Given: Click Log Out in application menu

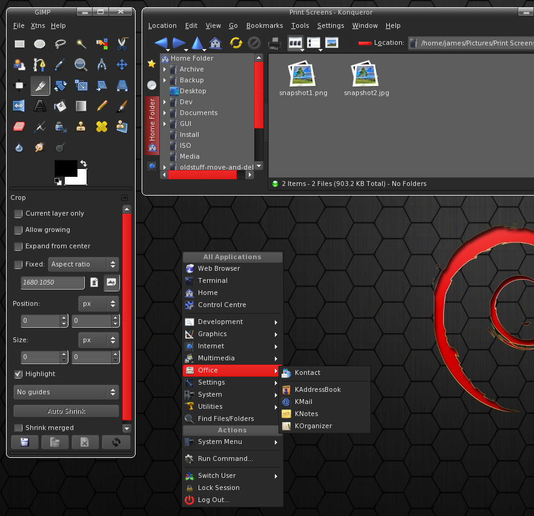Looking at the screenshot, I should click(232, 500).
